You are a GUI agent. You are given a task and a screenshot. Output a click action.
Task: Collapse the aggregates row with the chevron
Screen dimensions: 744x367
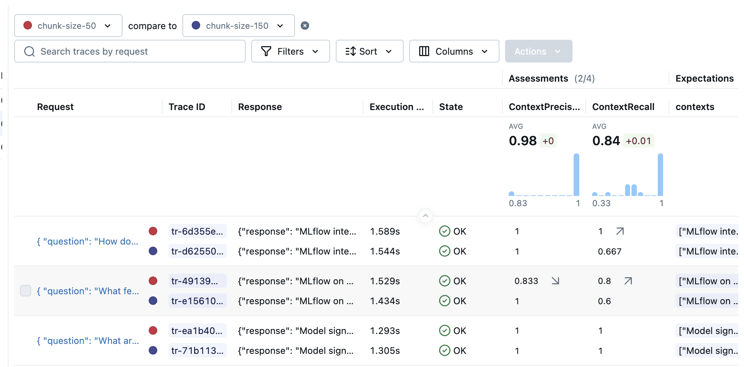click(x=425, y=216)
